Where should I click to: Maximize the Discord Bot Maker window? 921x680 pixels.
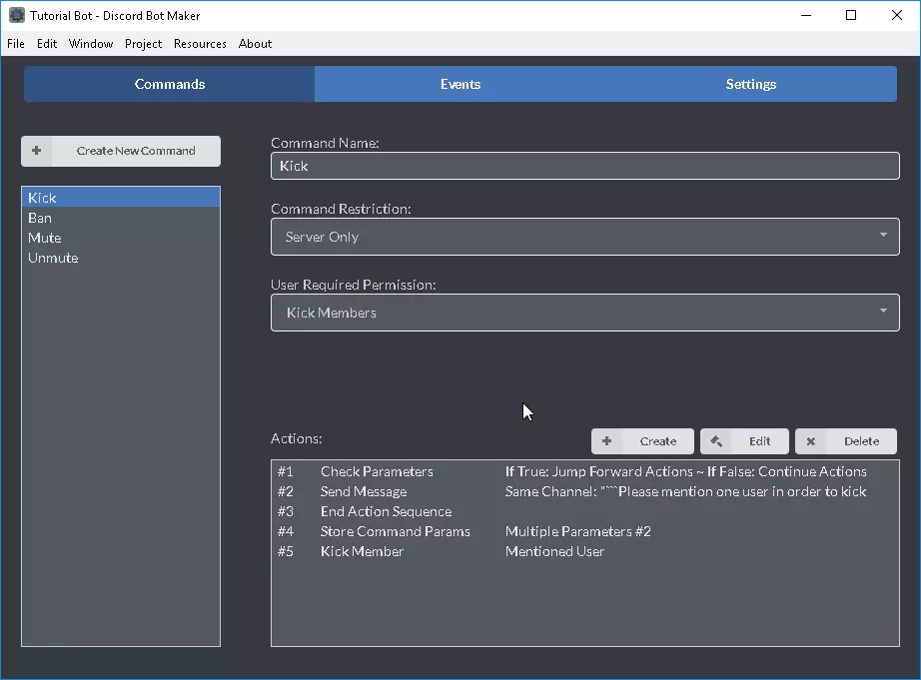850,15
